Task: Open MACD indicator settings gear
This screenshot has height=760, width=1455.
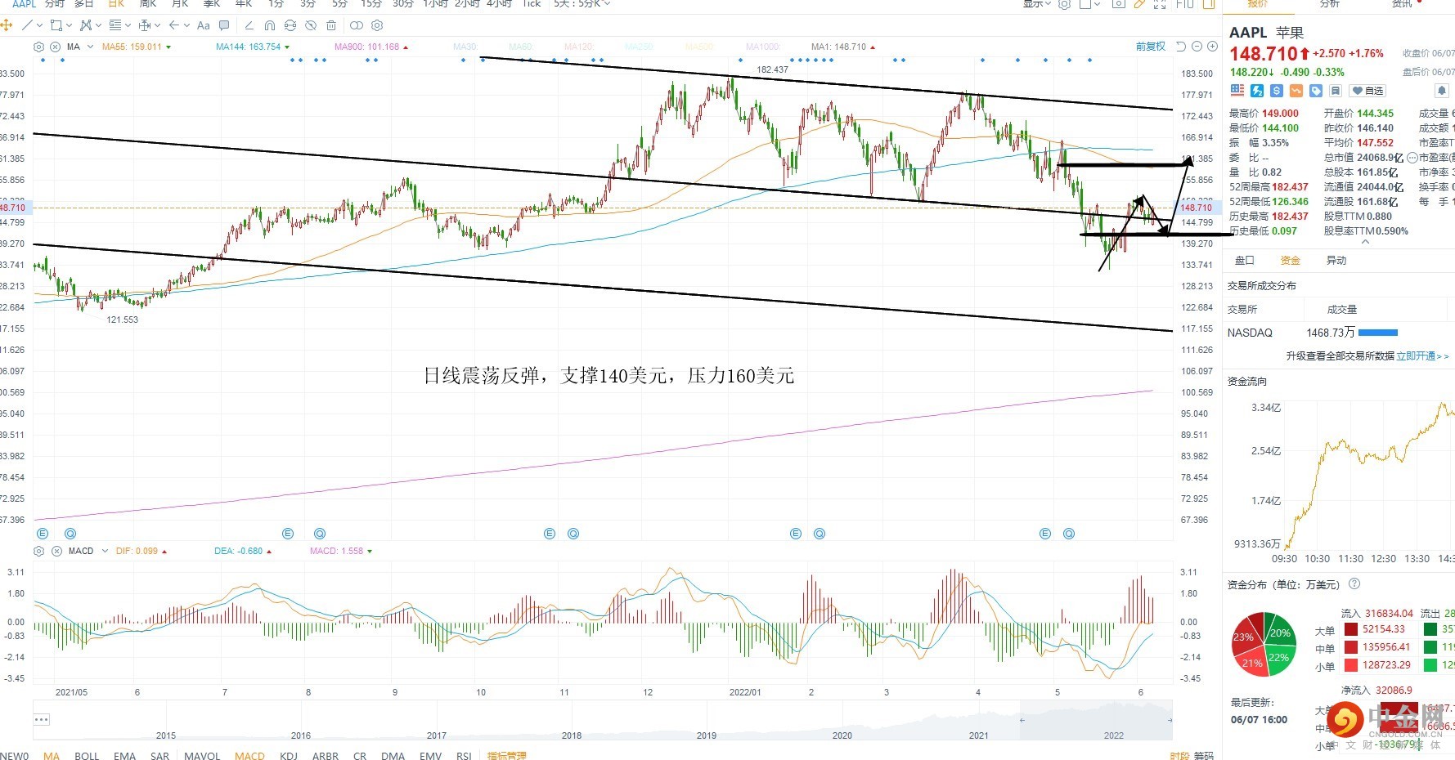Action: [38, 551]
